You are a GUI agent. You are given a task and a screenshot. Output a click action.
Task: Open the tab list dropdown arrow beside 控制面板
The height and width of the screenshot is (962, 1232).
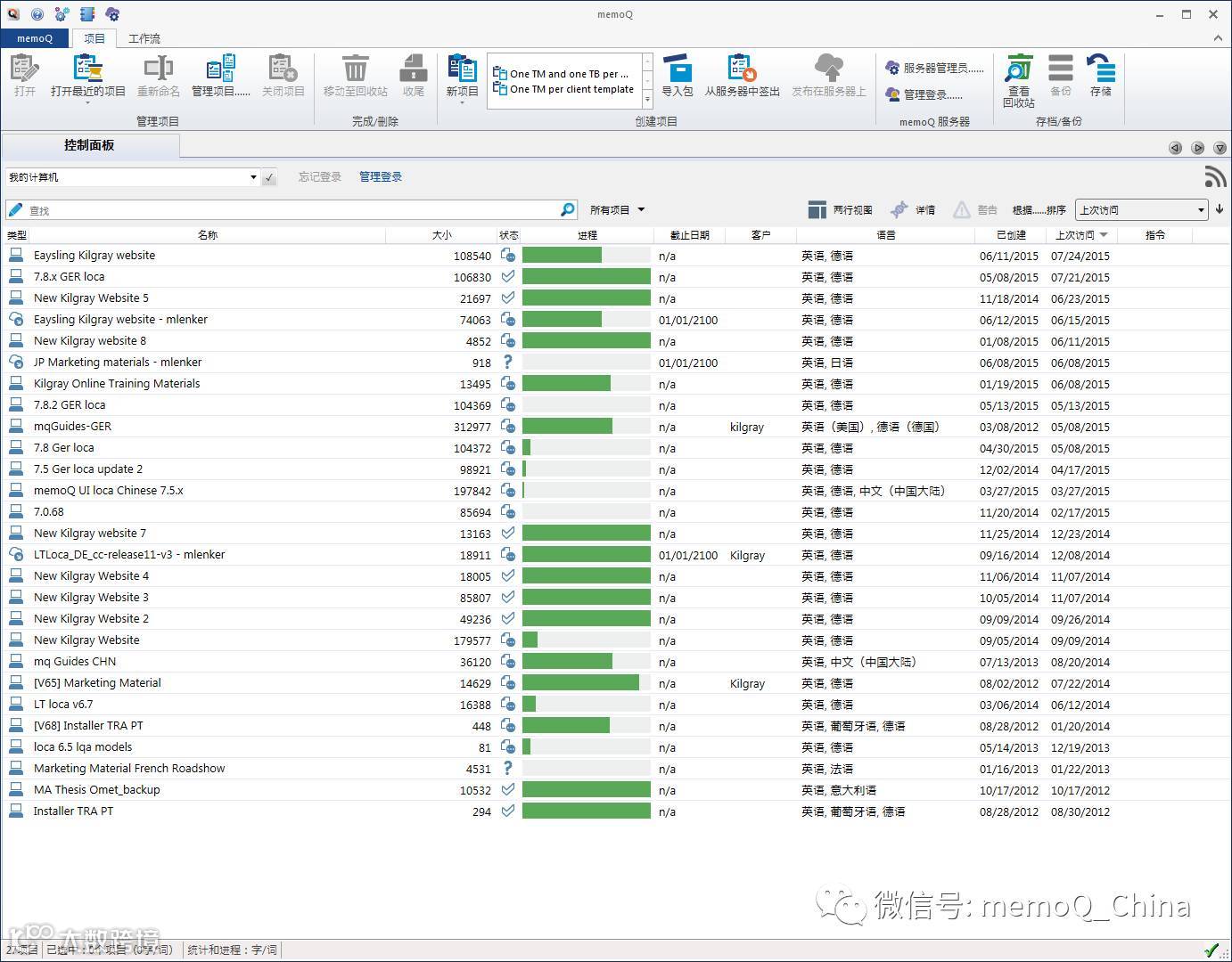click(1220, 148)
